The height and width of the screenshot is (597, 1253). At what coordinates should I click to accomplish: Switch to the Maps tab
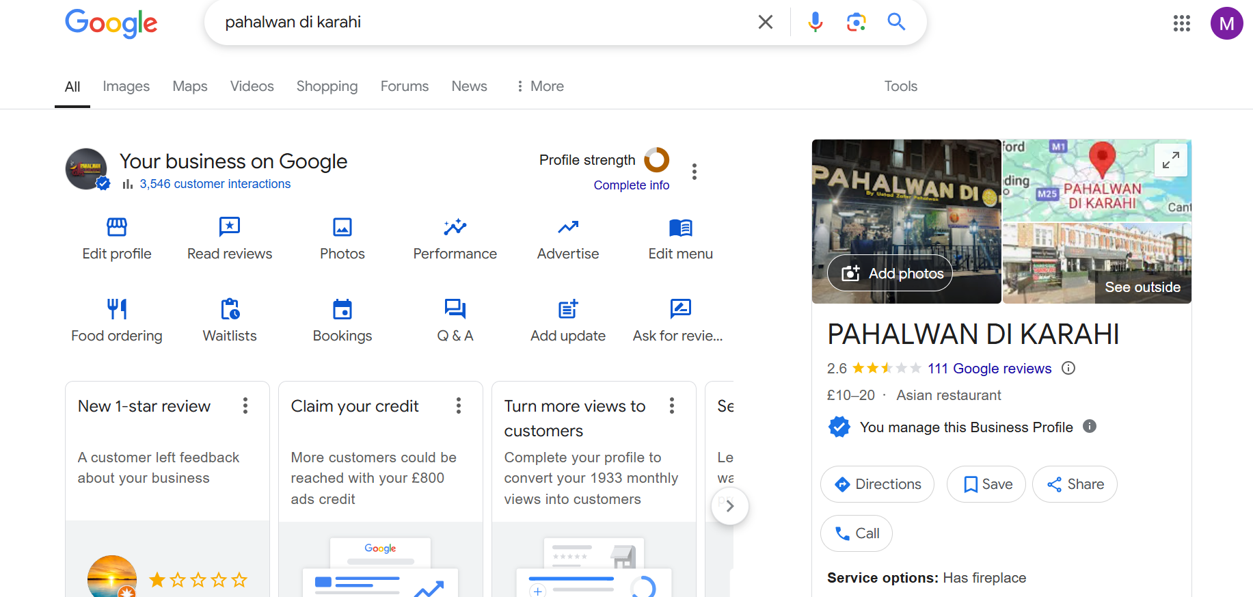(189, 86)
